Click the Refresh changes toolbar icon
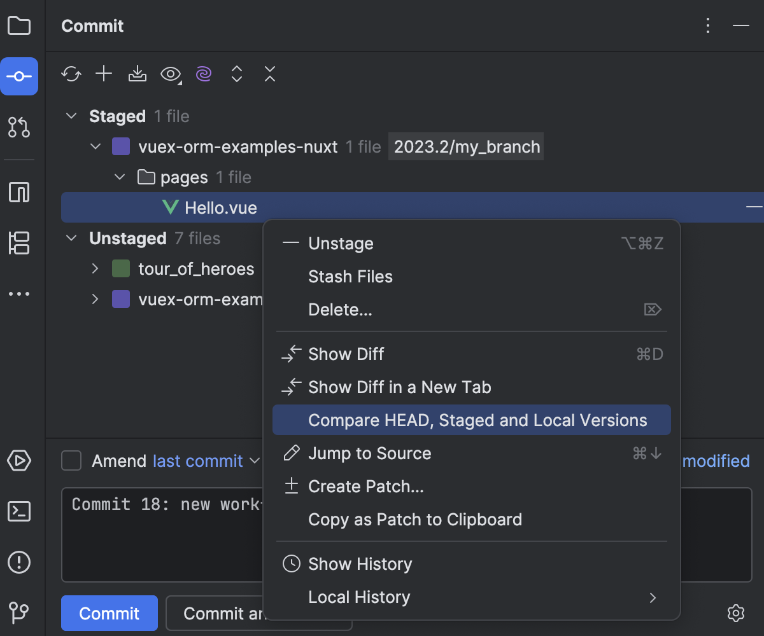The height and width of the screenshot is (636, 764). click(x=71, y=74)
